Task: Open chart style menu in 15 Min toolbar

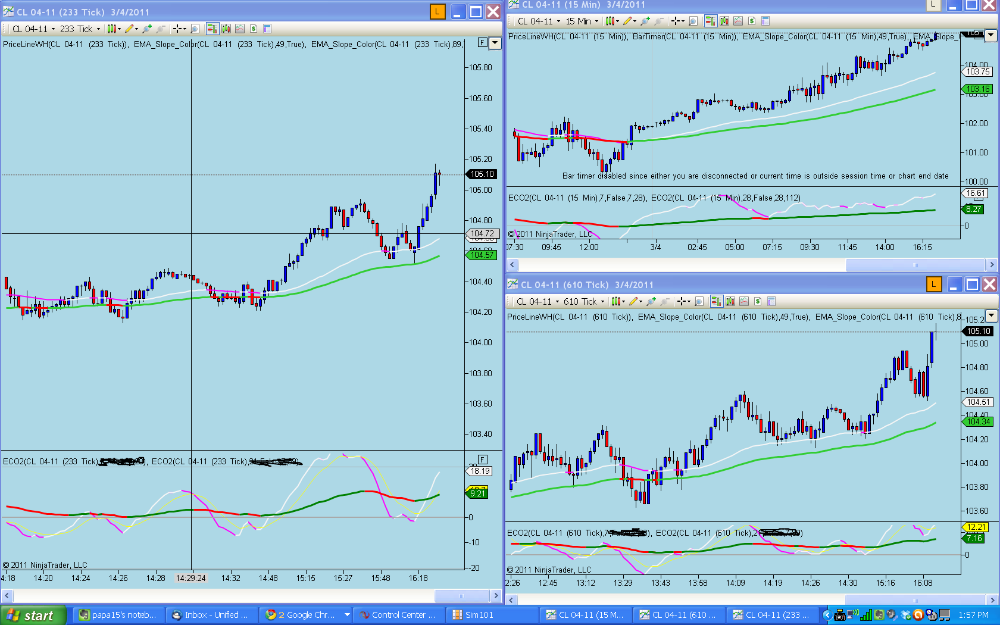Action: (x=611, y=21)
